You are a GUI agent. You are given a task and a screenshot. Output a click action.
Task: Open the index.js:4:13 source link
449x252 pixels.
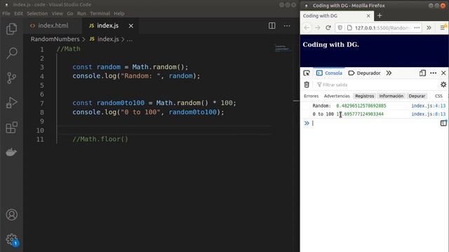(x=429, y=106)
